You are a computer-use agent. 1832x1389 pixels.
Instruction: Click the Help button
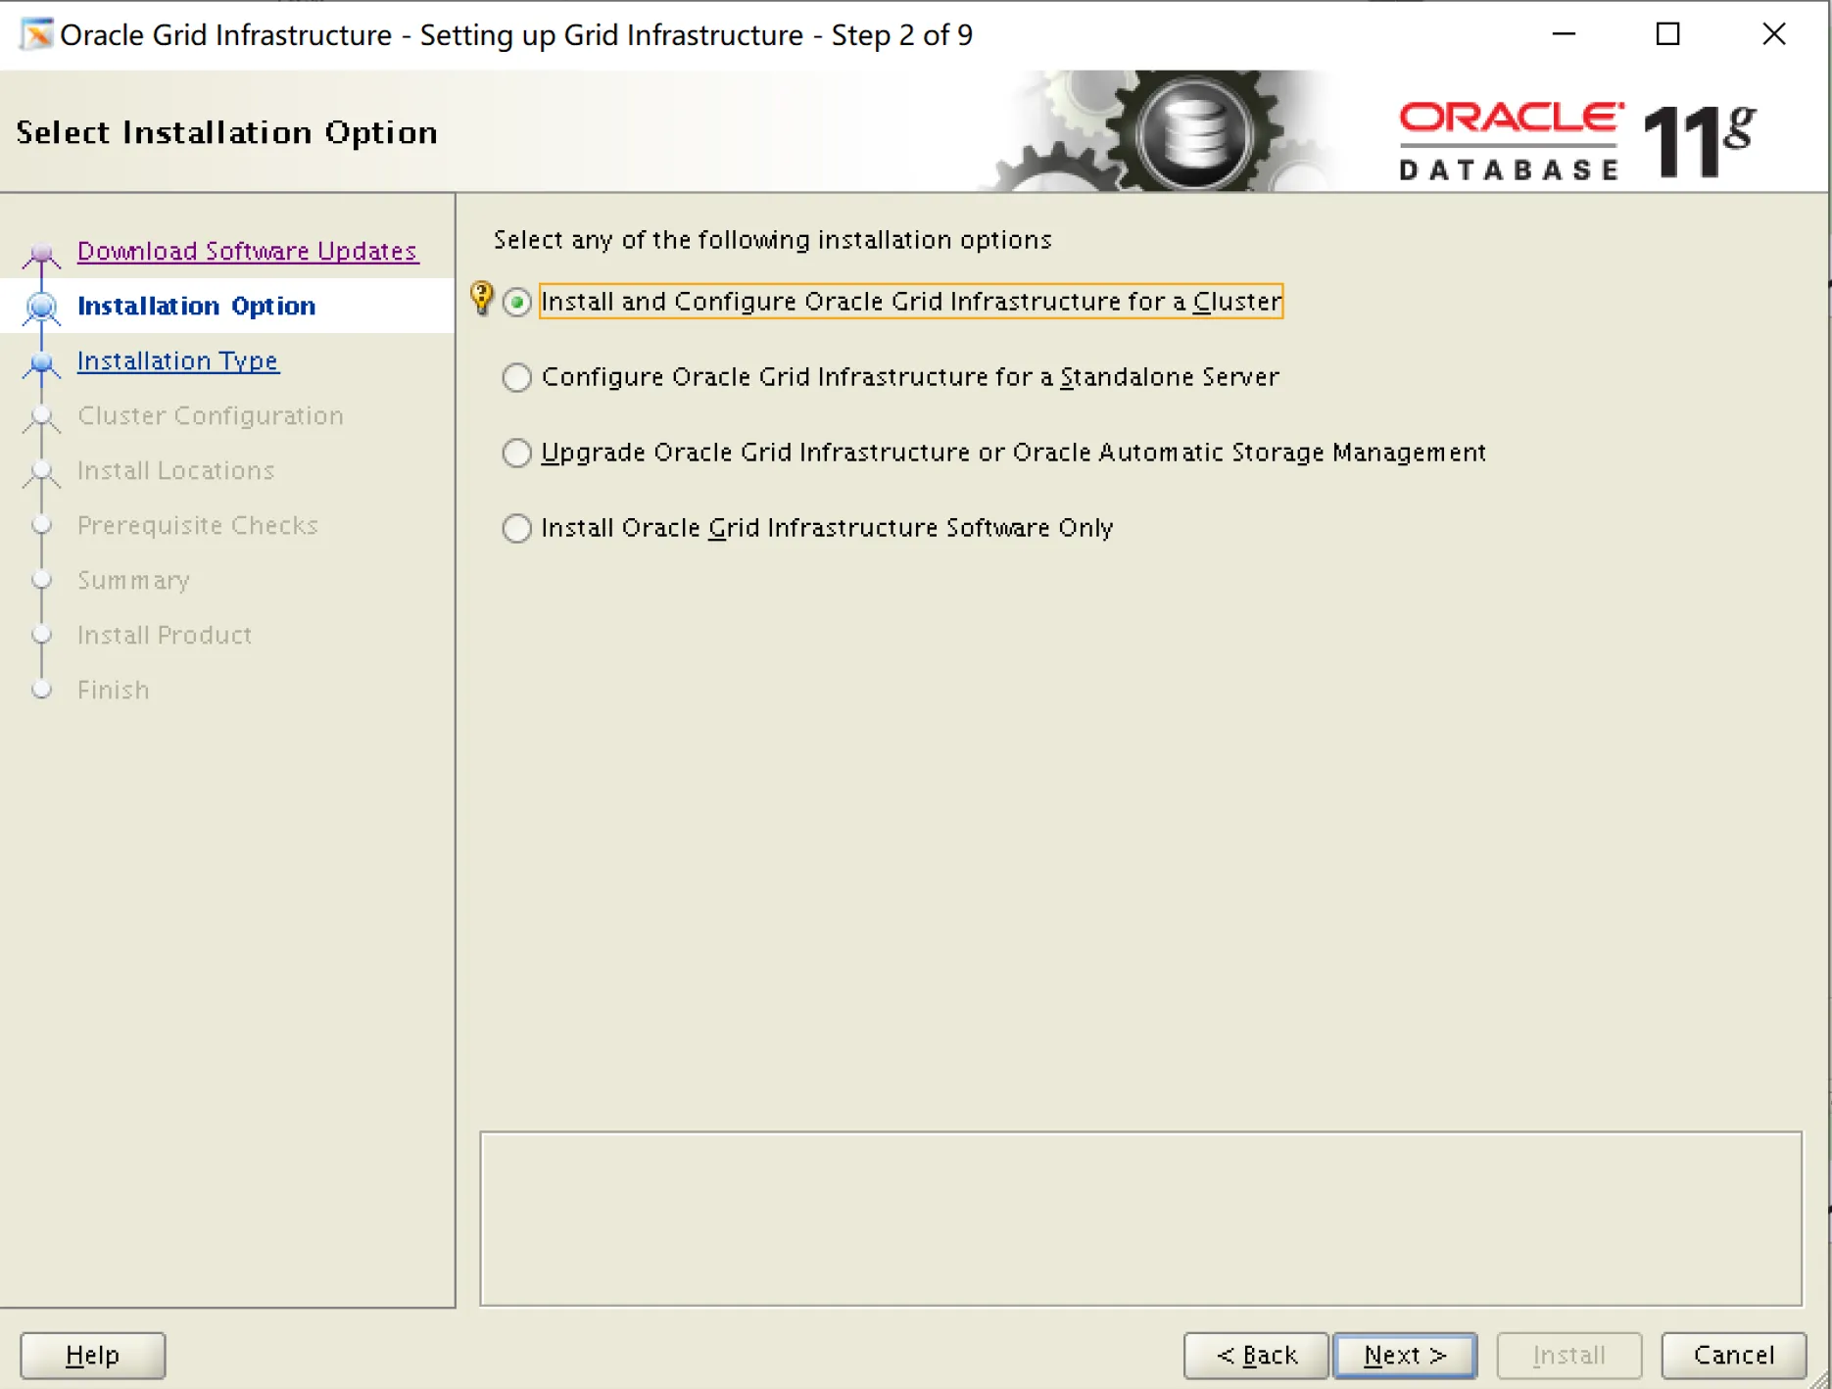[x=92, y=1356]
